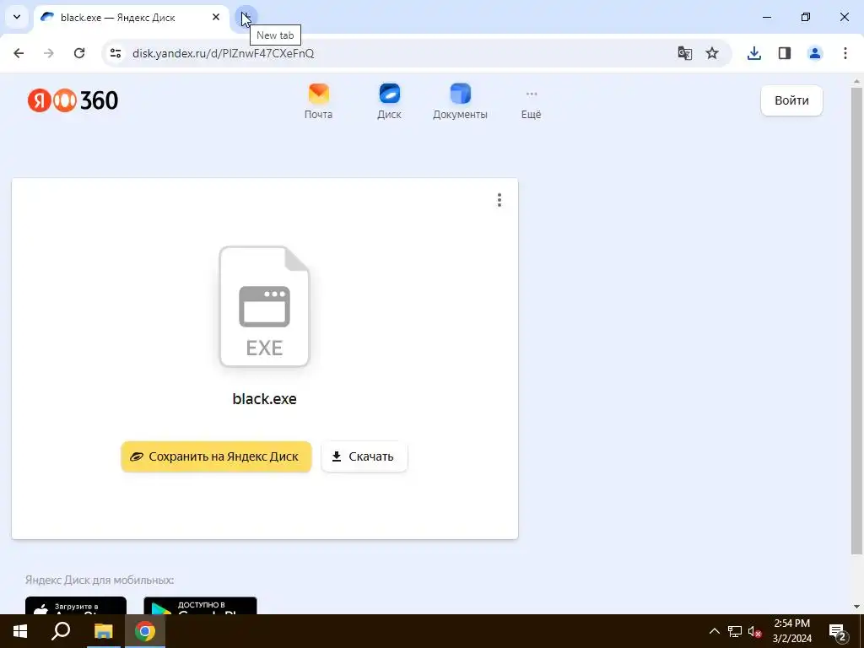864x648 pixels.
Task: Open App Store download badge
Action: pyautogui.click(x=76, y=606)
